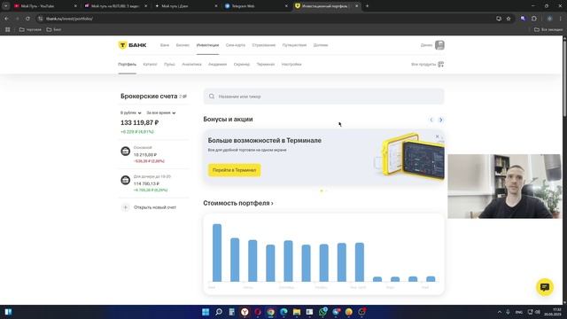Open the all products grid icon
This screenshot has height=319, width=567.
441,65
